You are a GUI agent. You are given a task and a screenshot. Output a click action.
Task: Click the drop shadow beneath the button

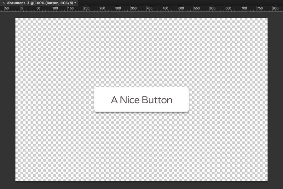141,112
